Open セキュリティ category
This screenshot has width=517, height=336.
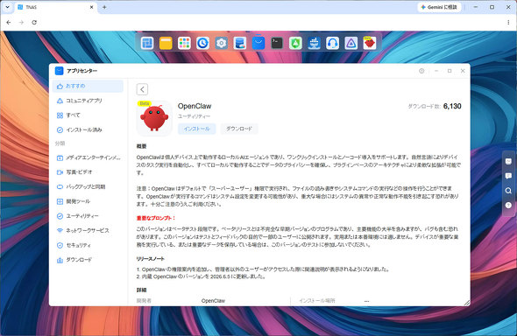(88, 245)
